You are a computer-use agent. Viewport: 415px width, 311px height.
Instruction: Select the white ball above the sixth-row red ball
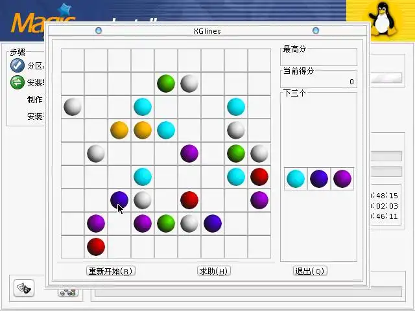pos(259,154)
